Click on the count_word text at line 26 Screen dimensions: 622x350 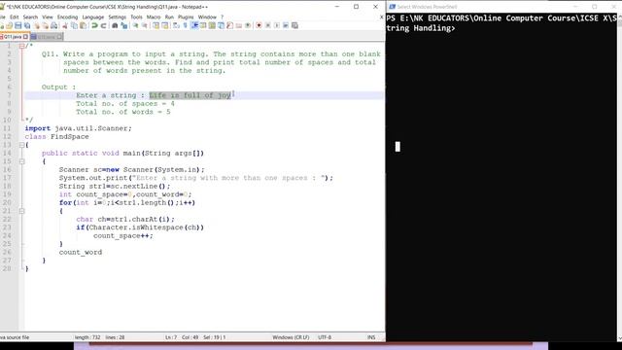pyautogui.click(x=81, y=253)
